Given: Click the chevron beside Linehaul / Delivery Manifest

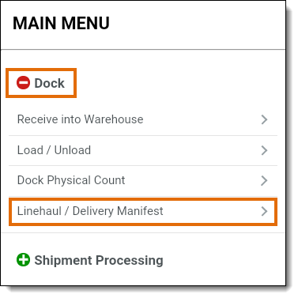Looking at the screenshot, I should click(264, 211).
